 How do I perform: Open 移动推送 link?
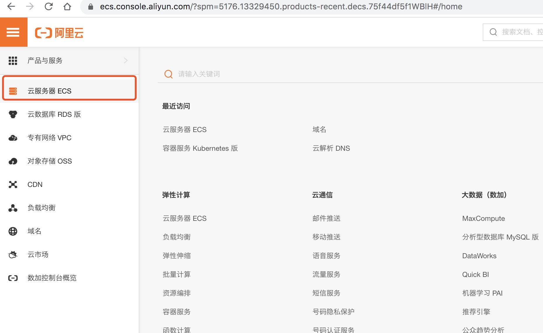click(x=327, y=237)
